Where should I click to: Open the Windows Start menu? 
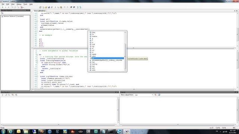pyautogui.click(x=3, y=131)
